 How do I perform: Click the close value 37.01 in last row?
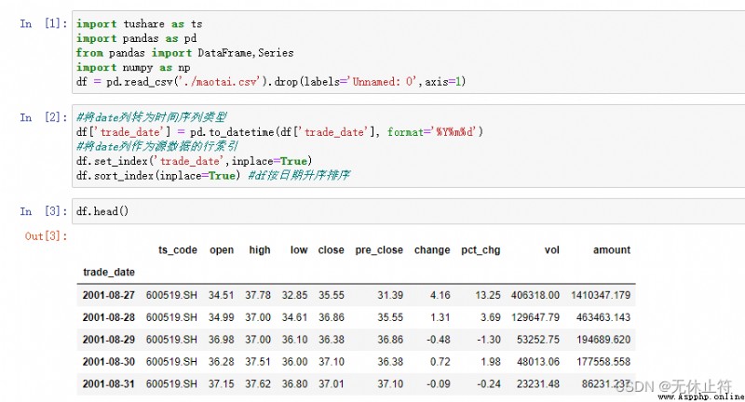332,383
